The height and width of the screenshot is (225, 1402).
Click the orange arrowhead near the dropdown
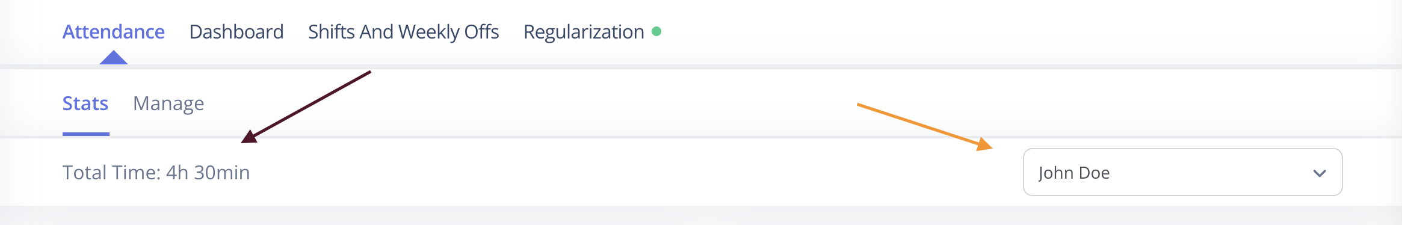(984, 144)
